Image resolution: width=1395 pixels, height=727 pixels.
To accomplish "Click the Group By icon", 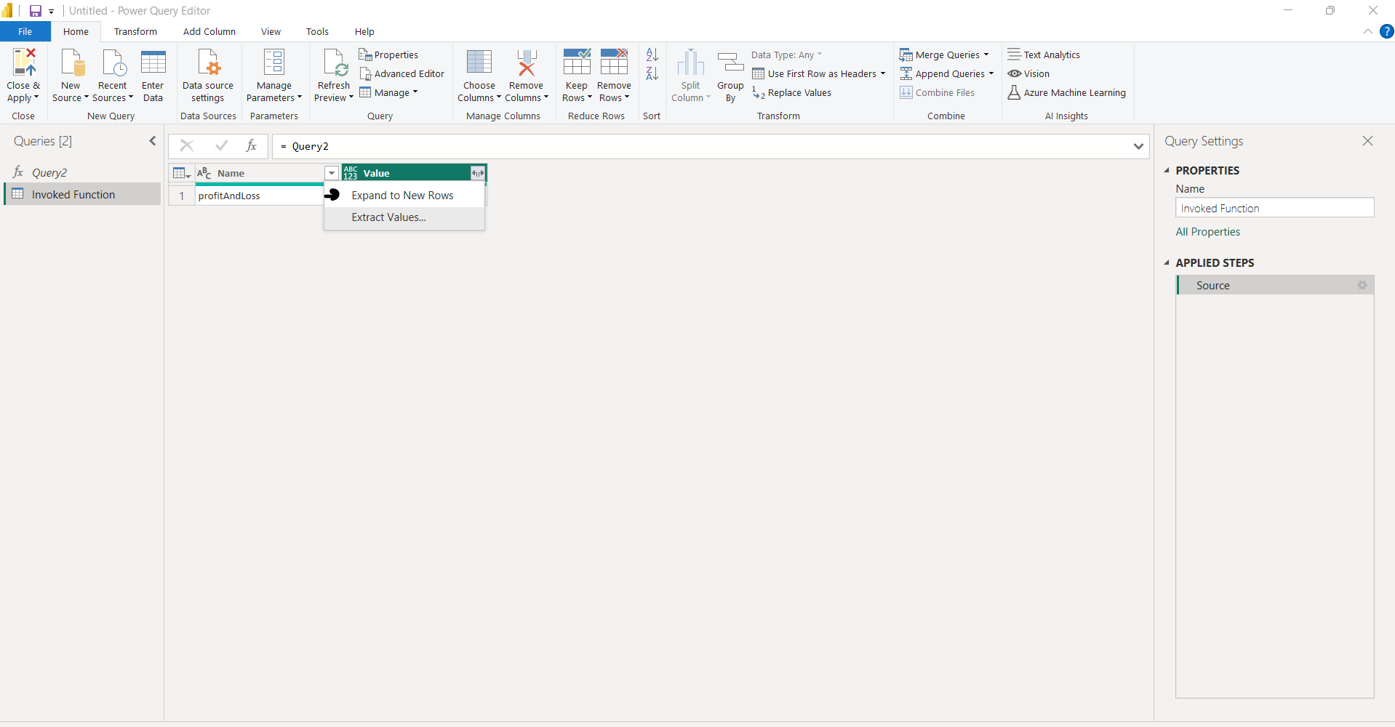I will 730,63.
